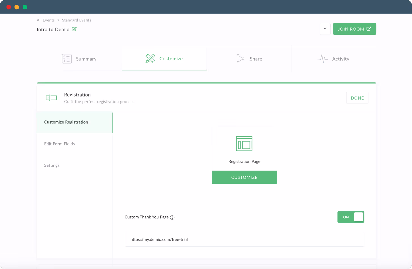Click the Summary list icon
The width and height of the screenshot is (412, 269).
67,59
